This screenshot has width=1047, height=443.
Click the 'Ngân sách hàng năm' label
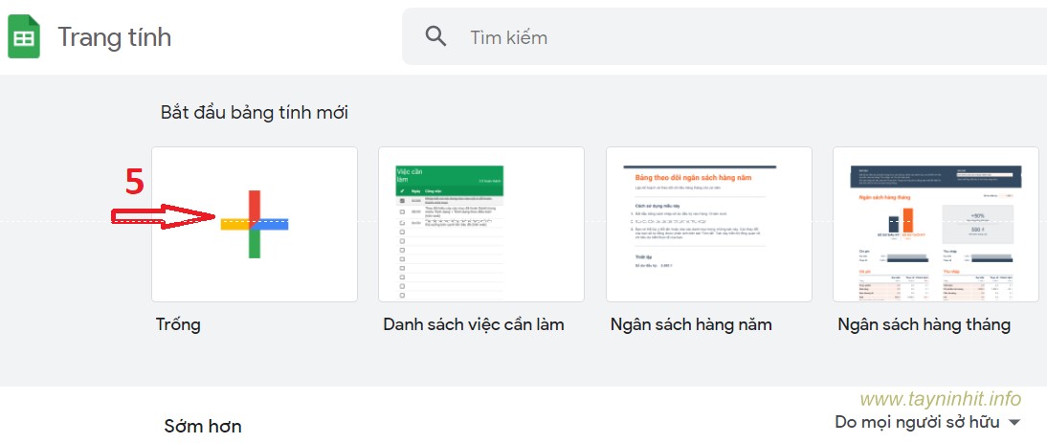(691, 324)
